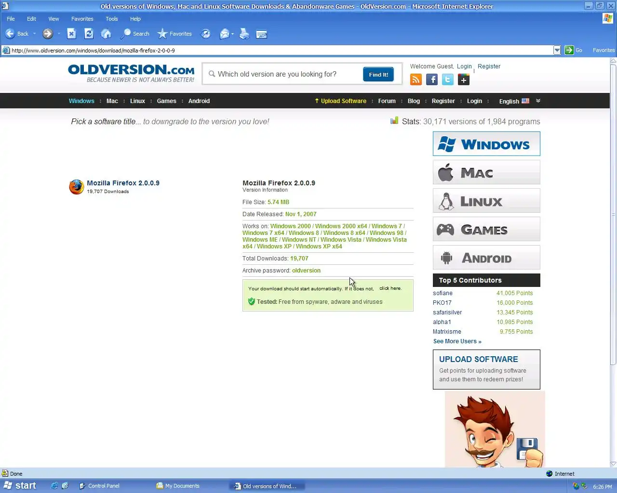Screen dimensions: 617x493
Task: Click the stats bar chart icon
Action: [x=394, y=120]
